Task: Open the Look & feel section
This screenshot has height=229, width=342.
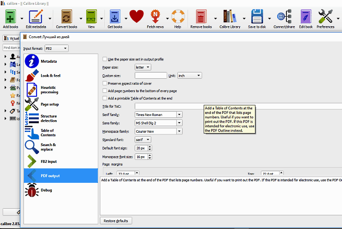Action: coord(61,76)
